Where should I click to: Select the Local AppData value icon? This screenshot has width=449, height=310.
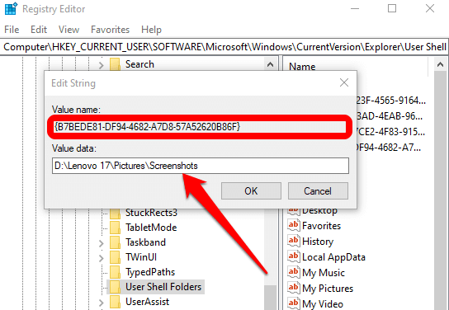pos(294,256)
